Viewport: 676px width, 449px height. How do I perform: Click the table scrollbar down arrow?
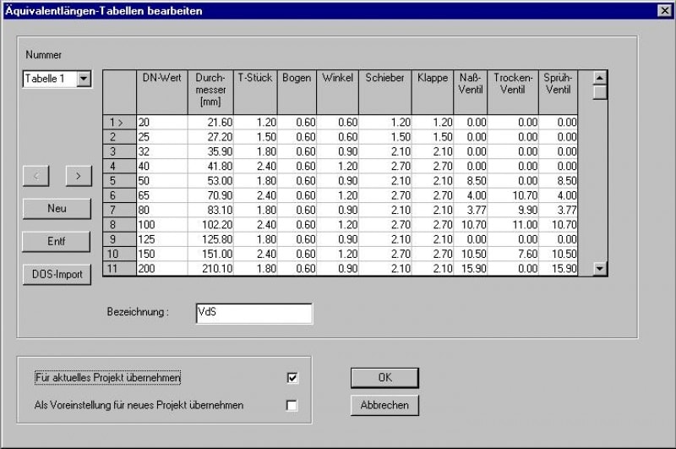(x=600, y=268)
